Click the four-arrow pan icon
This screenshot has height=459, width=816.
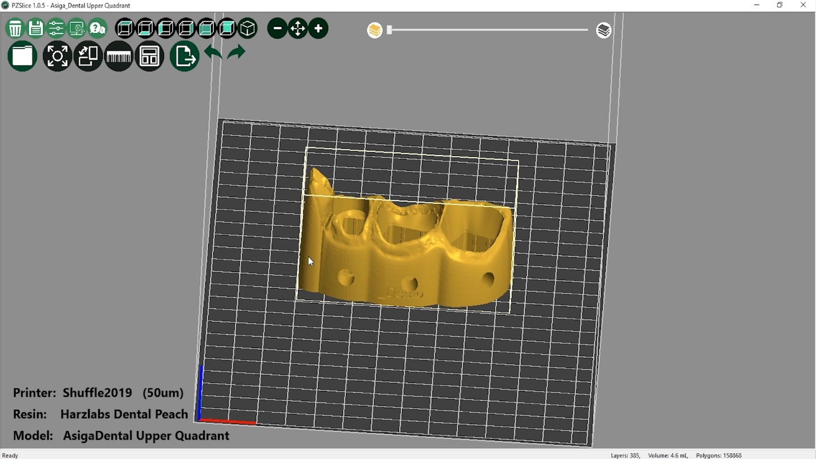pos(298,29)
